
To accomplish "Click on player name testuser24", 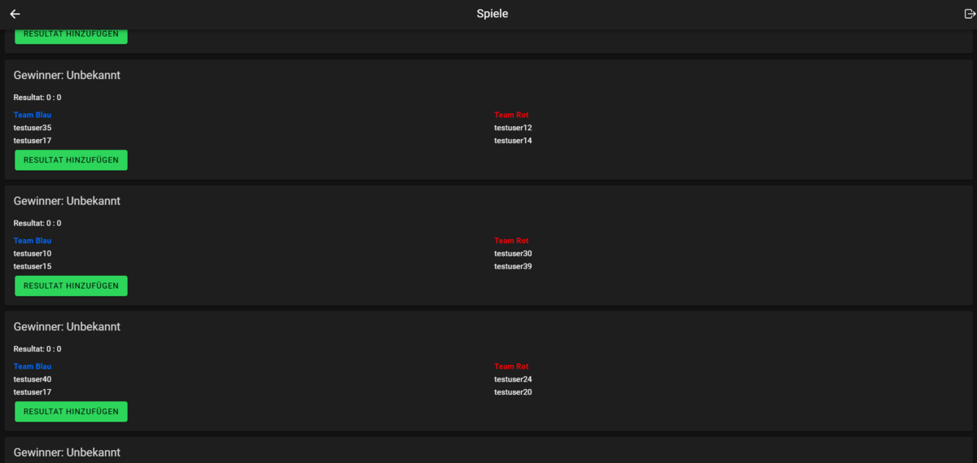I will [x=513, y=379].
